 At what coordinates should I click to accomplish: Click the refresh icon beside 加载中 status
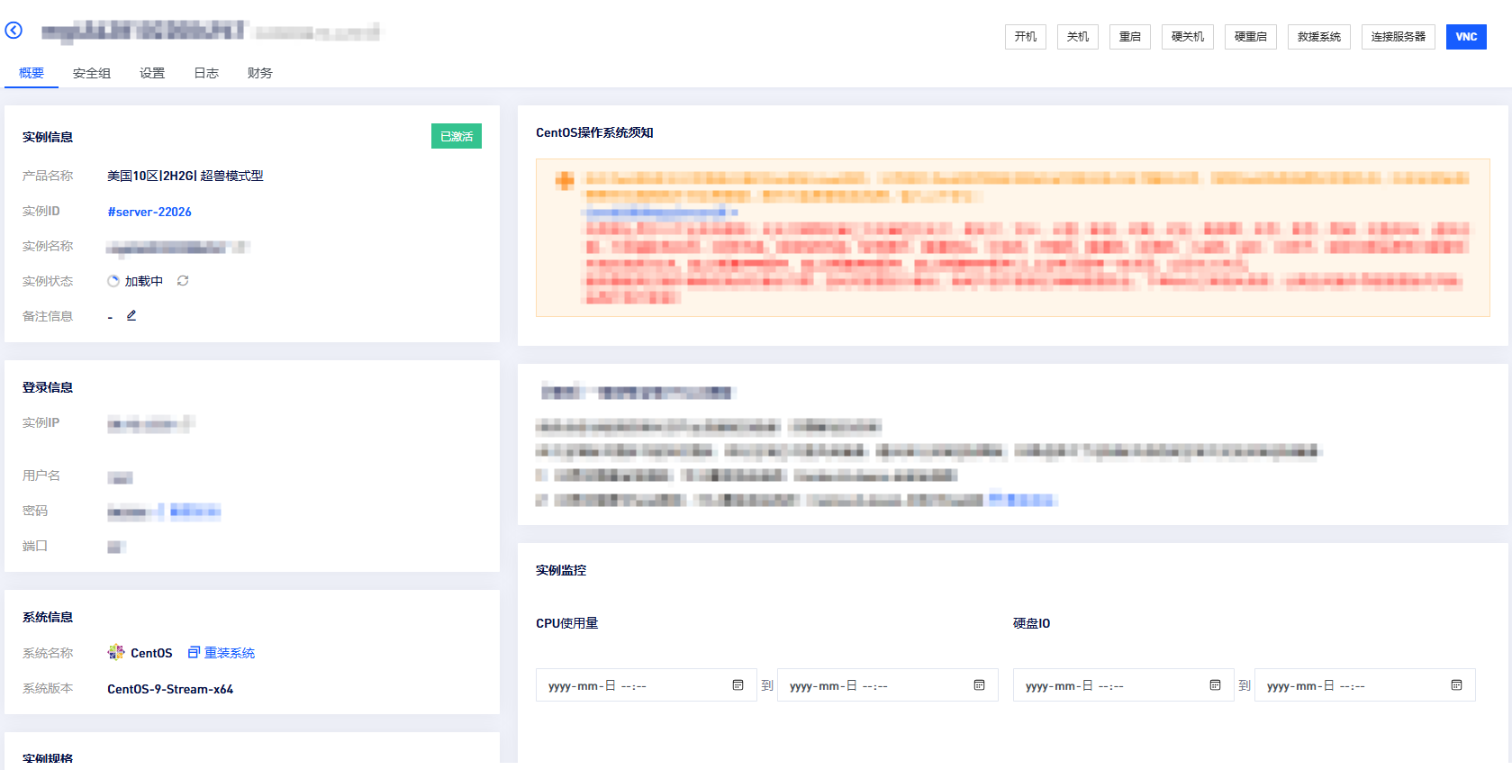tap(183, 281)
